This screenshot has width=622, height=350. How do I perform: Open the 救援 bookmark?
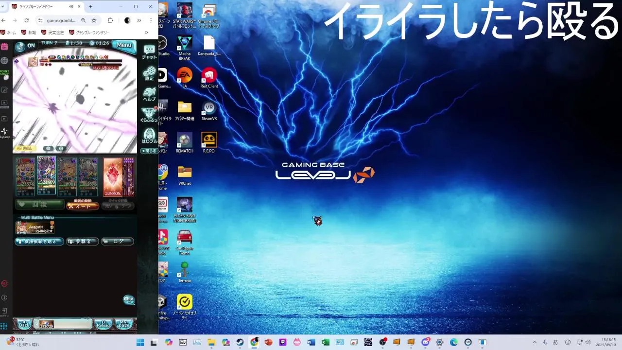click(x=29, y=33)
